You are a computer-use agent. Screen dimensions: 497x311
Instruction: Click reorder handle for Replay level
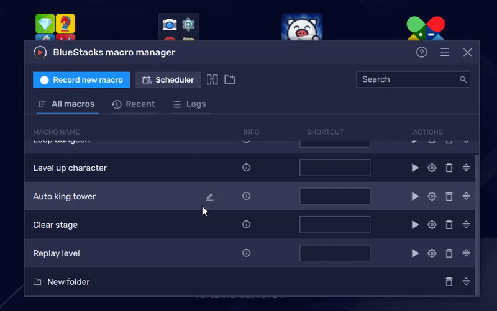(x=466, y=253)
